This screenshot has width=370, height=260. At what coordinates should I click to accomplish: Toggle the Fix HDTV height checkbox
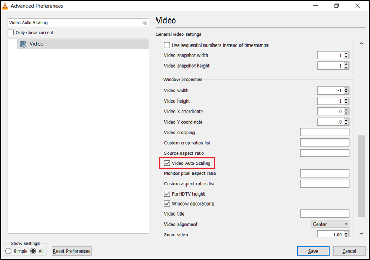168,194
